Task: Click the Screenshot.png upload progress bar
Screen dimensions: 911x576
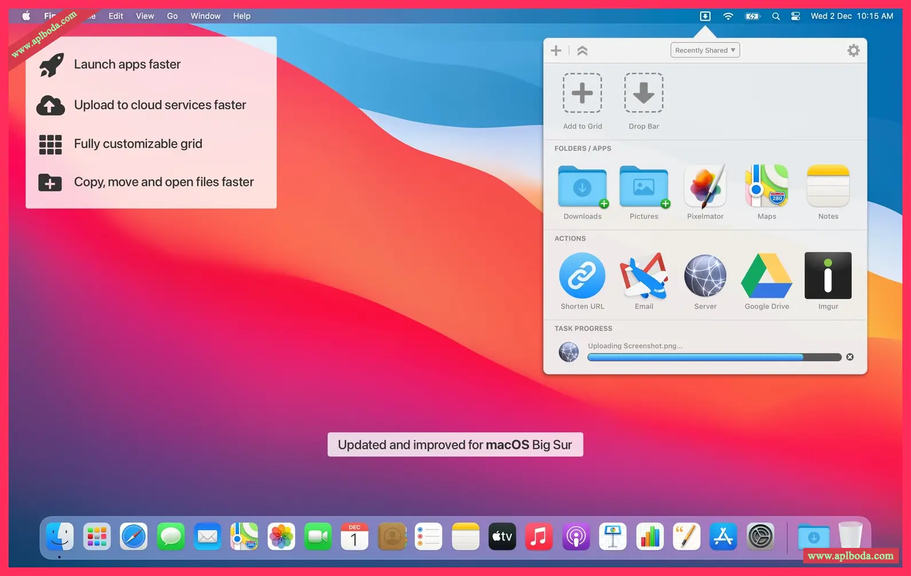Action: (x=714, y=357)
